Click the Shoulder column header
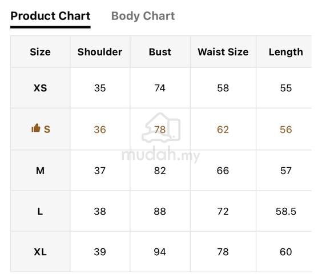Screen dimensions: 322x274 (100, 52)
